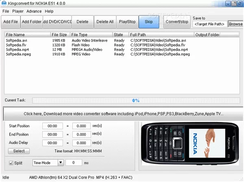Sort by State column header
Screen dimensions: 244x182
tap(121, 35)
